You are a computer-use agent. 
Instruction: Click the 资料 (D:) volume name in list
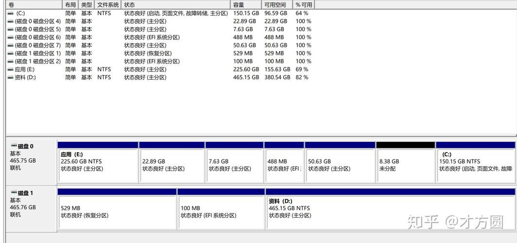pos(25,78)
